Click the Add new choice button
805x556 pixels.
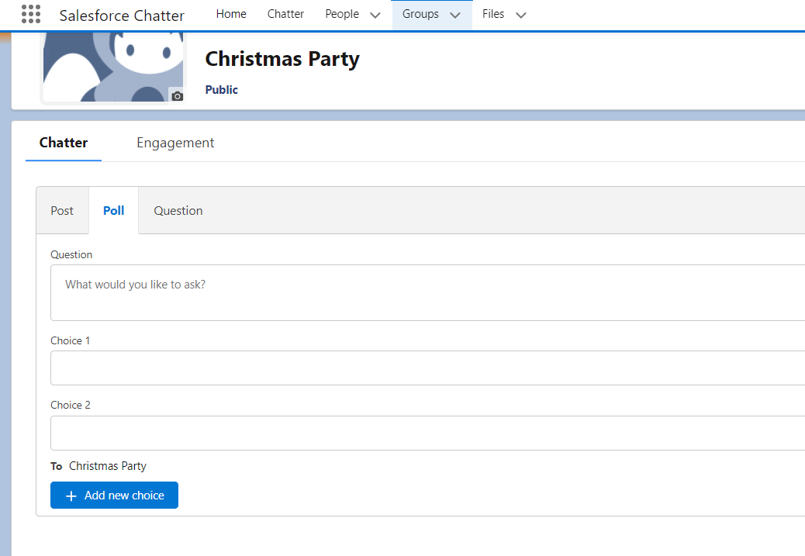114,495
